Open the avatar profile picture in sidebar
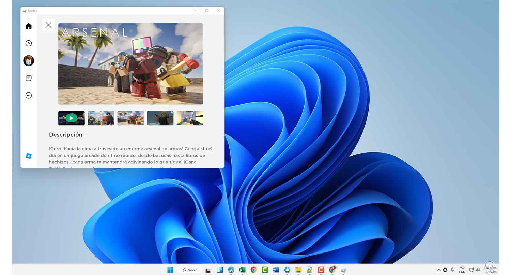This screenshot has height=275, width=511. click(x=29, y=61)
